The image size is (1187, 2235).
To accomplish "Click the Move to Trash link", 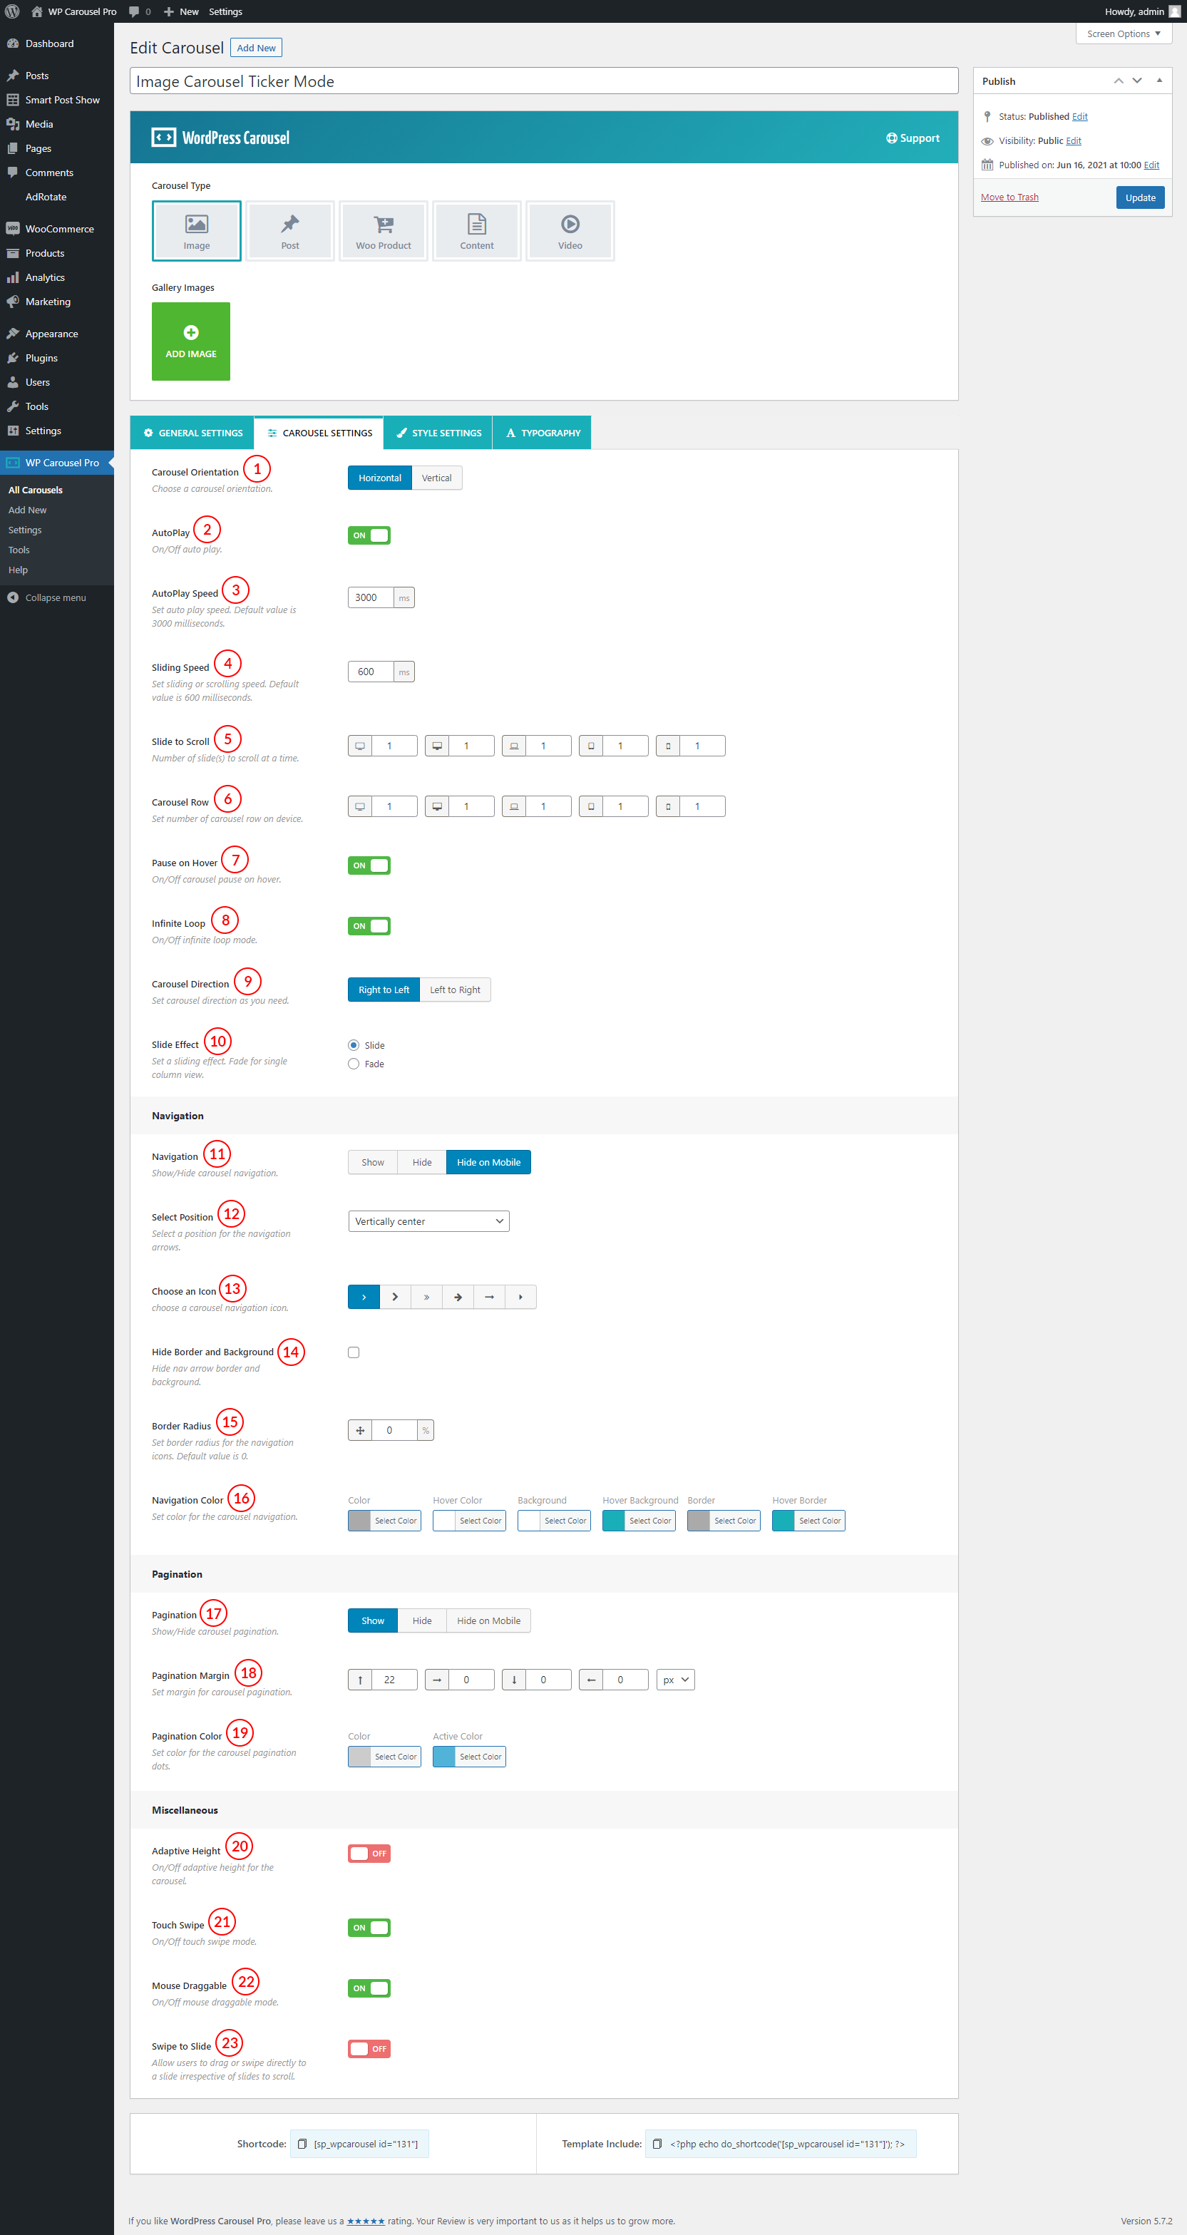I will click(x=1009, y=197).
